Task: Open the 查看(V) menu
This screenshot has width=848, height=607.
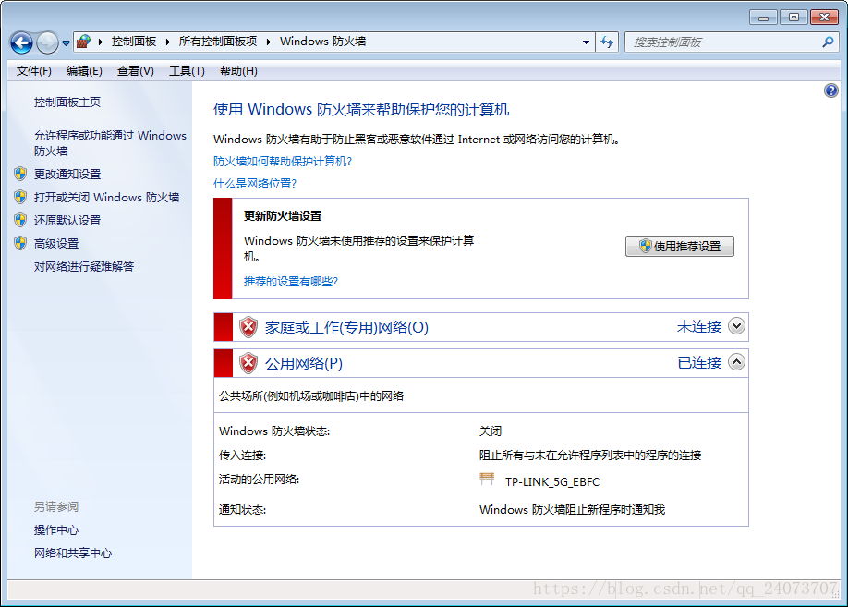Action: tap(135, 71)
